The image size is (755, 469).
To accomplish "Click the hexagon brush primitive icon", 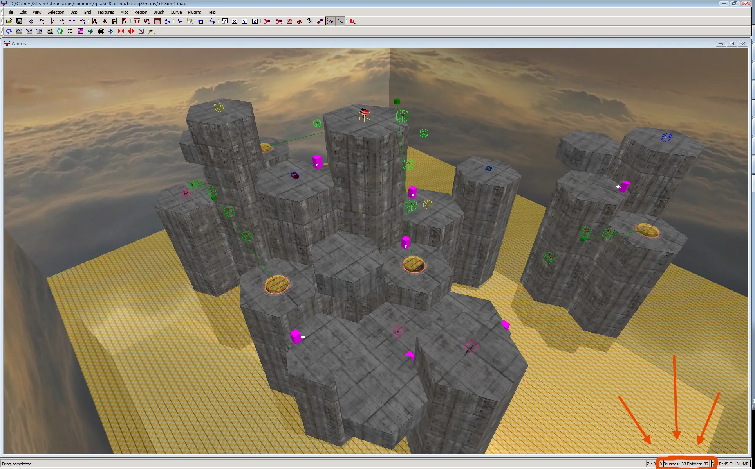I will 70,31.
